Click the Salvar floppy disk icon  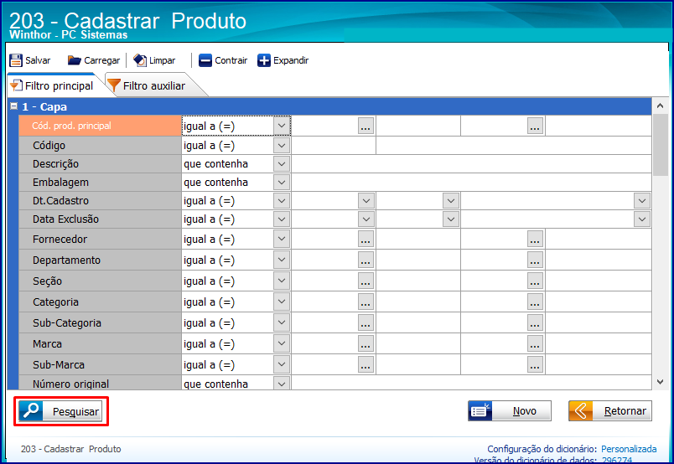(x=16, y=60)
